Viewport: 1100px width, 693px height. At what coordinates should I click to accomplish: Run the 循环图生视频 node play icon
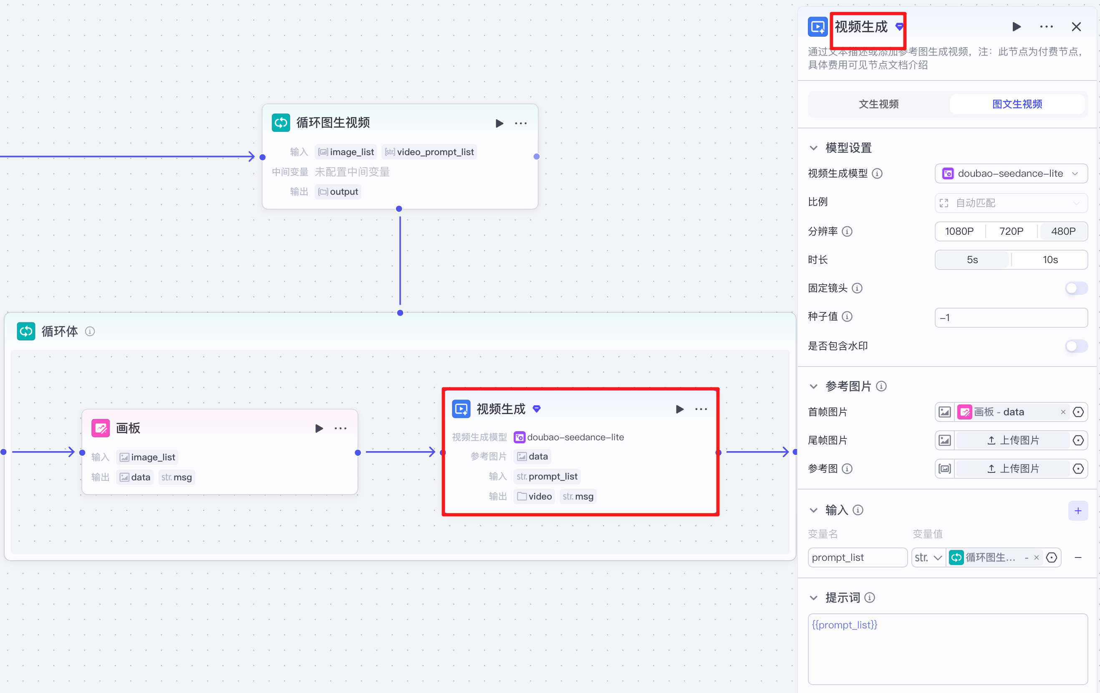(499, 123)
